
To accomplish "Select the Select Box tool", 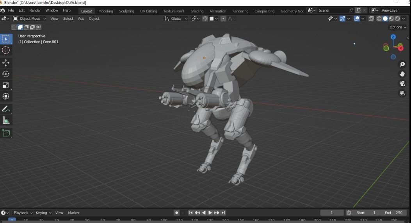I will pyautogui.click(x=6, y=39).
